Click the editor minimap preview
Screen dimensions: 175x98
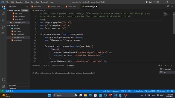(167, 14)
